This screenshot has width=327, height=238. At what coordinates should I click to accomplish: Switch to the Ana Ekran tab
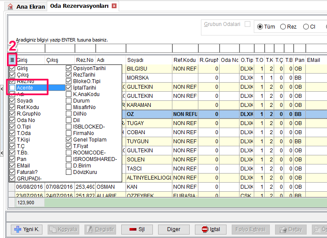coord(26,6)
